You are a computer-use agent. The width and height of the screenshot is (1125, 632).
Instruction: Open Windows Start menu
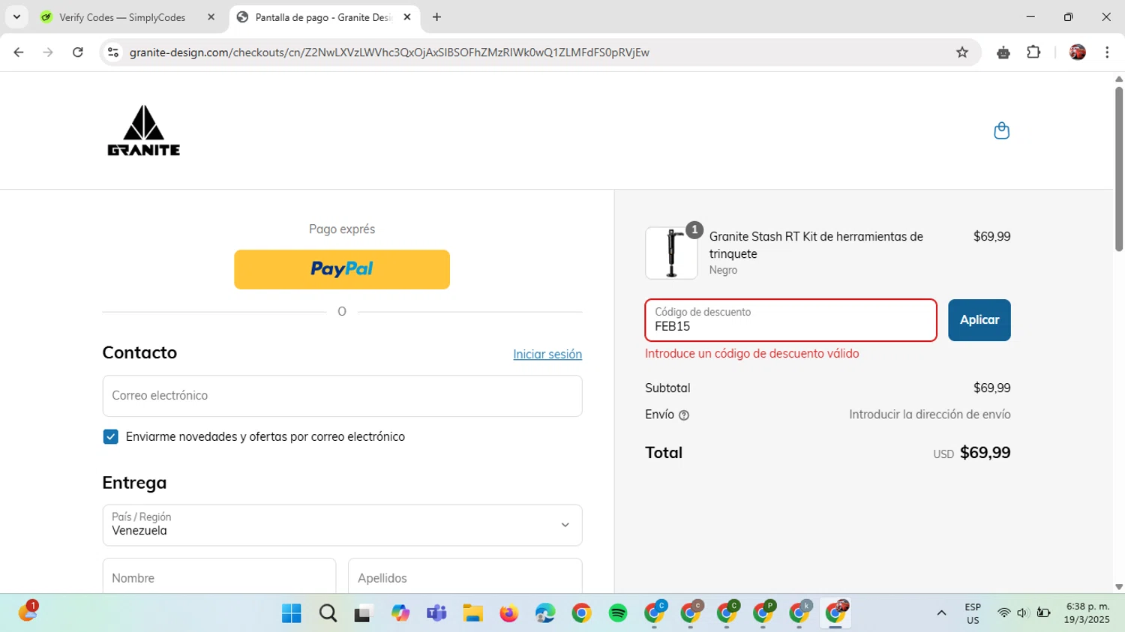pyautogui.click(x=291, y=613)
